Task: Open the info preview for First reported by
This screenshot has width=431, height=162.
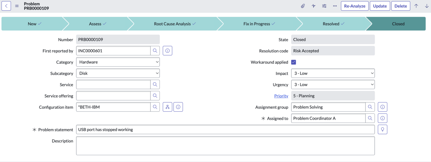Action: tap(167, 51)
